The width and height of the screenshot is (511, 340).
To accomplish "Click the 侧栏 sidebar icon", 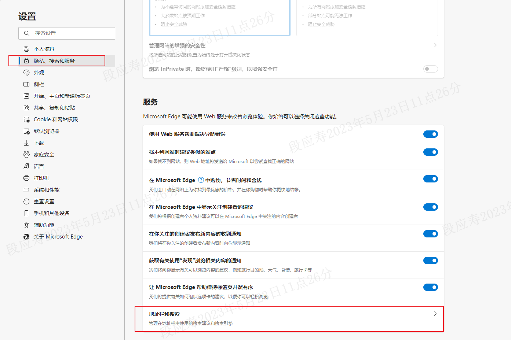I will pos(26,84).
